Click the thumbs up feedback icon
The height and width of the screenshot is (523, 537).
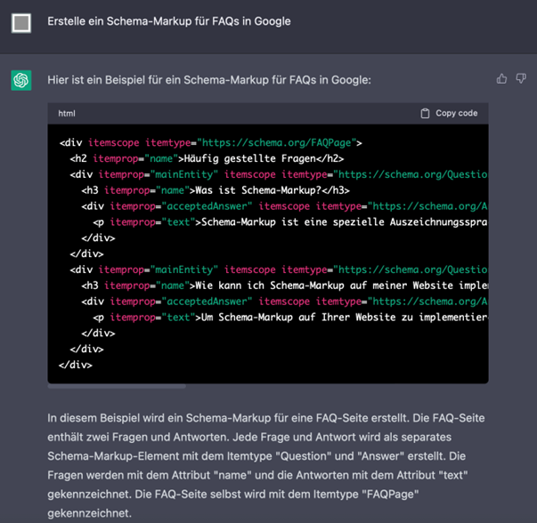click(x=501, y=78)
